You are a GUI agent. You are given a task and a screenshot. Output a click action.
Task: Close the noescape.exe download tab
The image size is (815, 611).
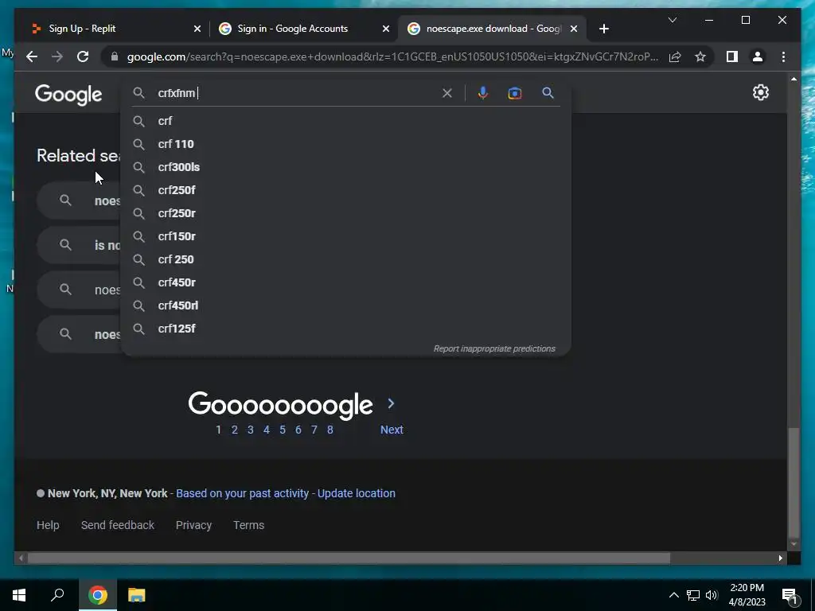574,29
